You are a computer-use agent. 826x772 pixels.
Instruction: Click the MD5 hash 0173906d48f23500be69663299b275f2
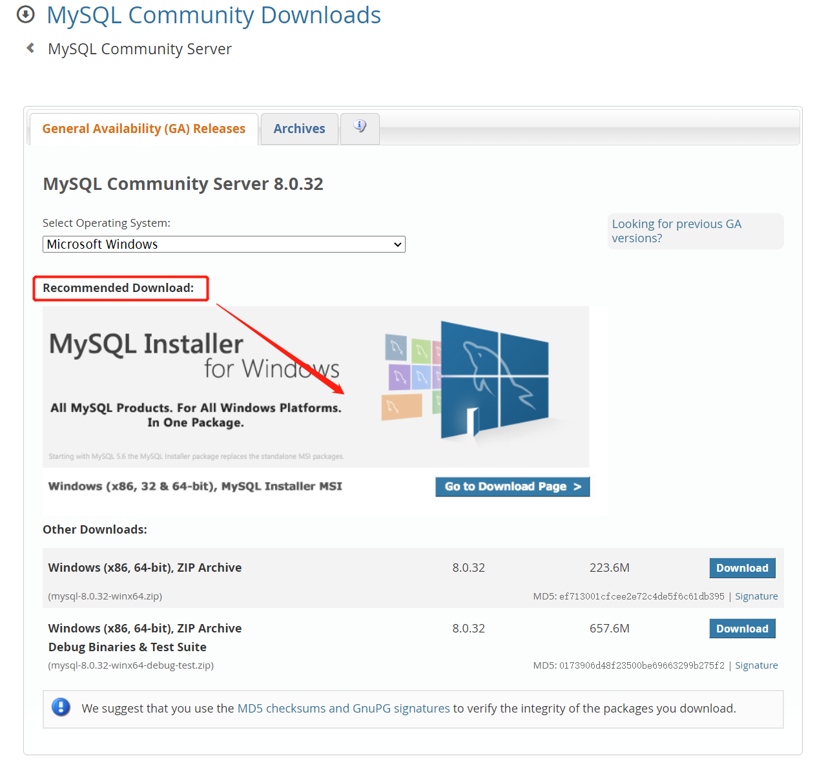(x=641, y=665)
